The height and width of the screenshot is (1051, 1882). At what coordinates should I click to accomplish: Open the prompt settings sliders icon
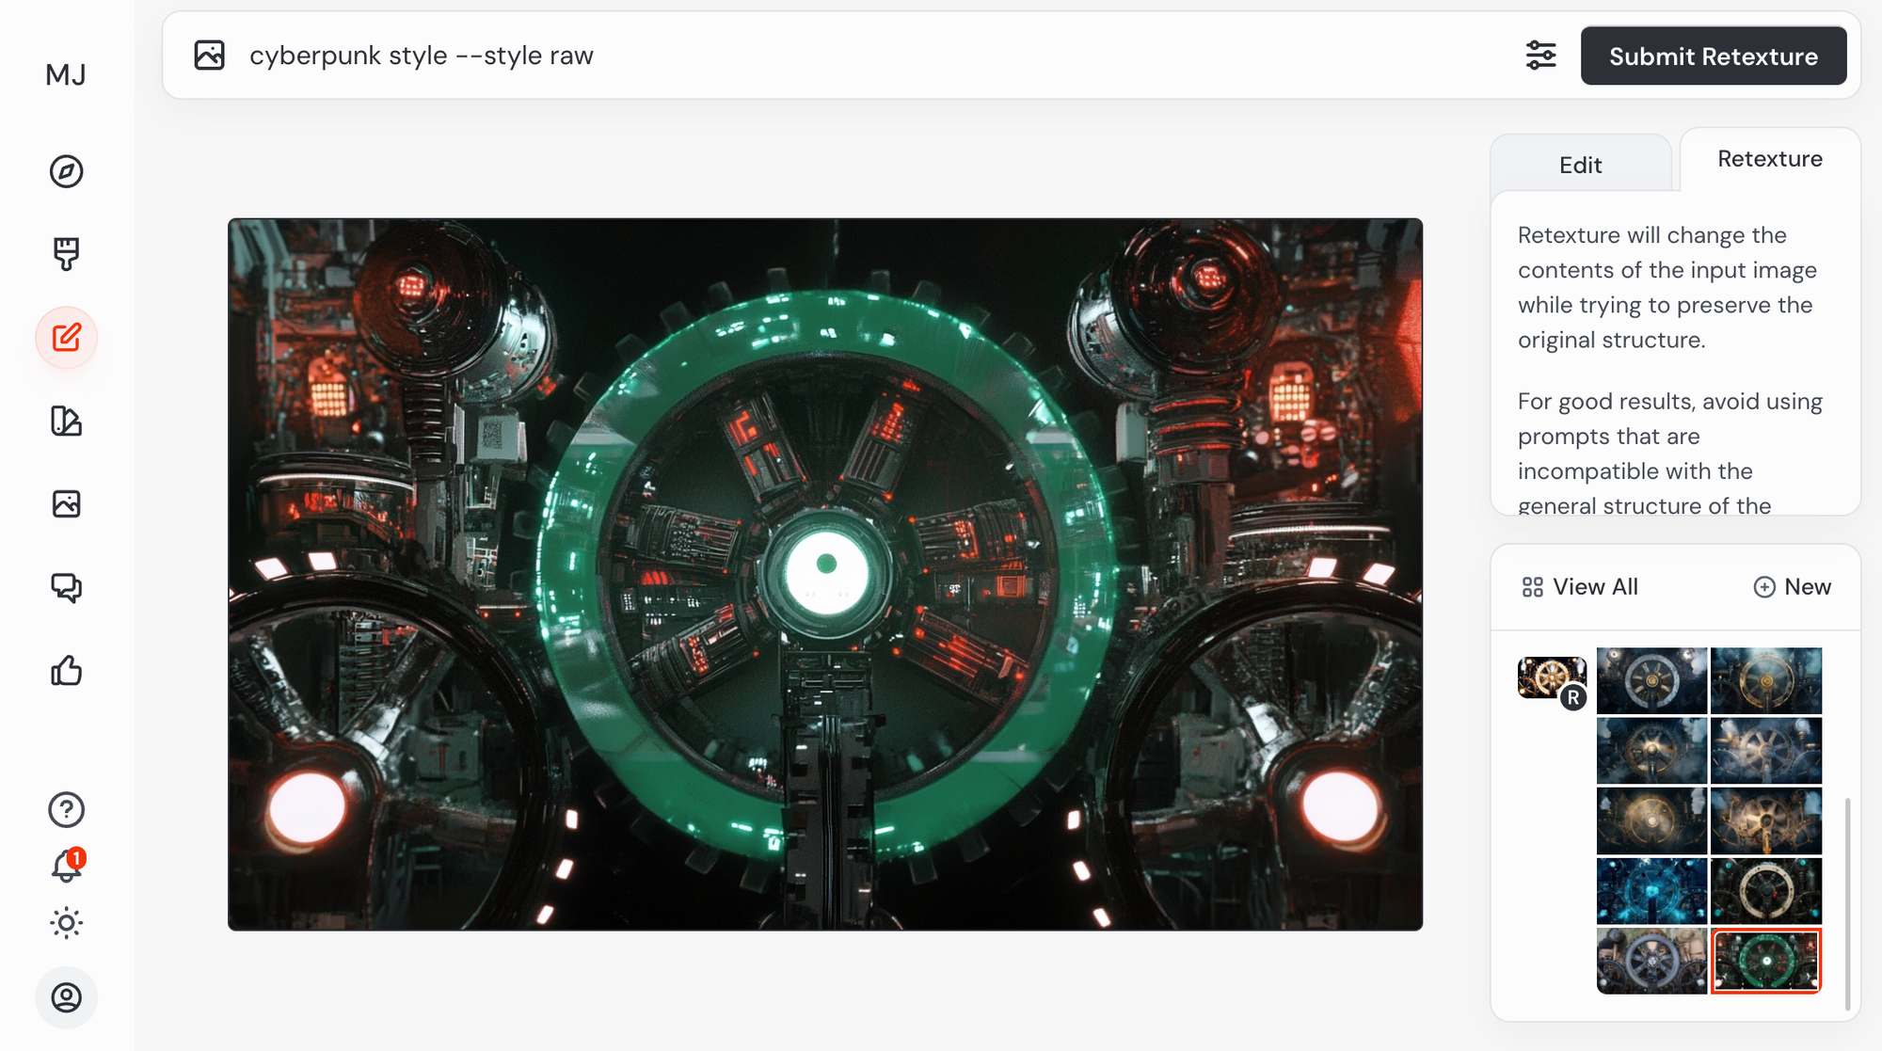(1540, 56)
